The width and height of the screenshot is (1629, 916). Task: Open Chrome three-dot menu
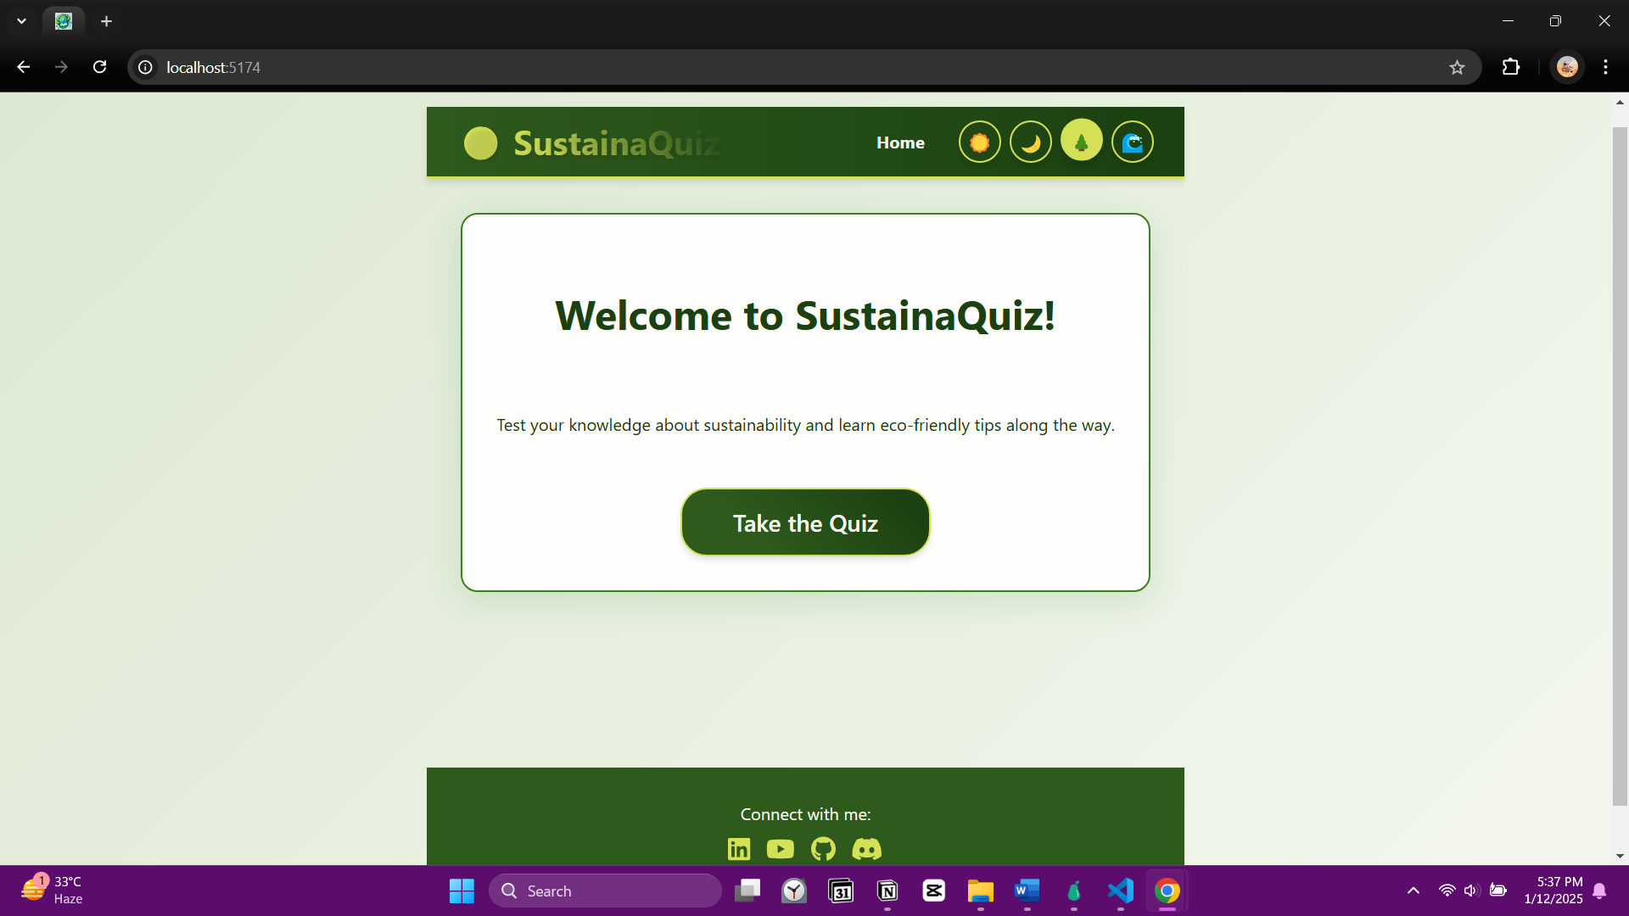point(1605,68)
